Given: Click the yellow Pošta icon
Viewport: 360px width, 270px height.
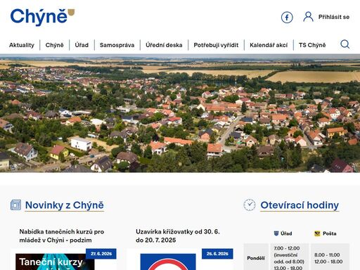Looking at the screenshot, I should point(317,233).
